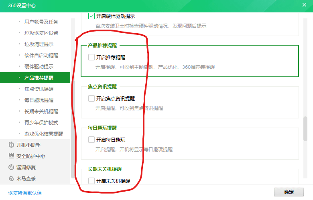Click the 漏洞修复 sidebar icon
Screen dimensions: 313x200
11,167
